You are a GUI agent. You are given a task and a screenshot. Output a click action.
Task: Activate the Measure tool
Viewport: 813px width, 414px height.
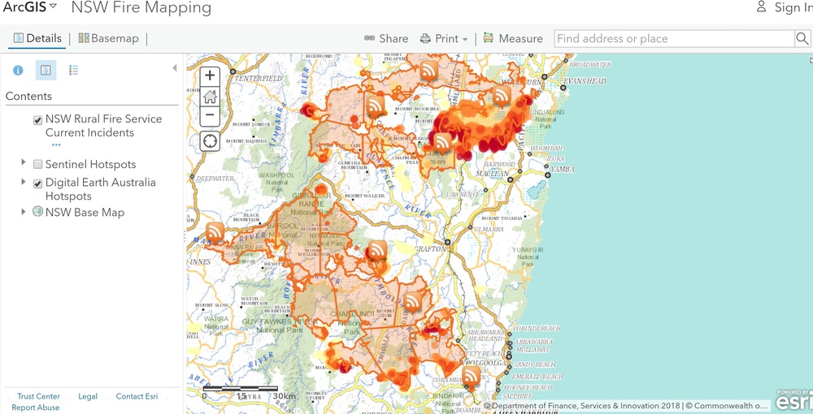(512, 38)
